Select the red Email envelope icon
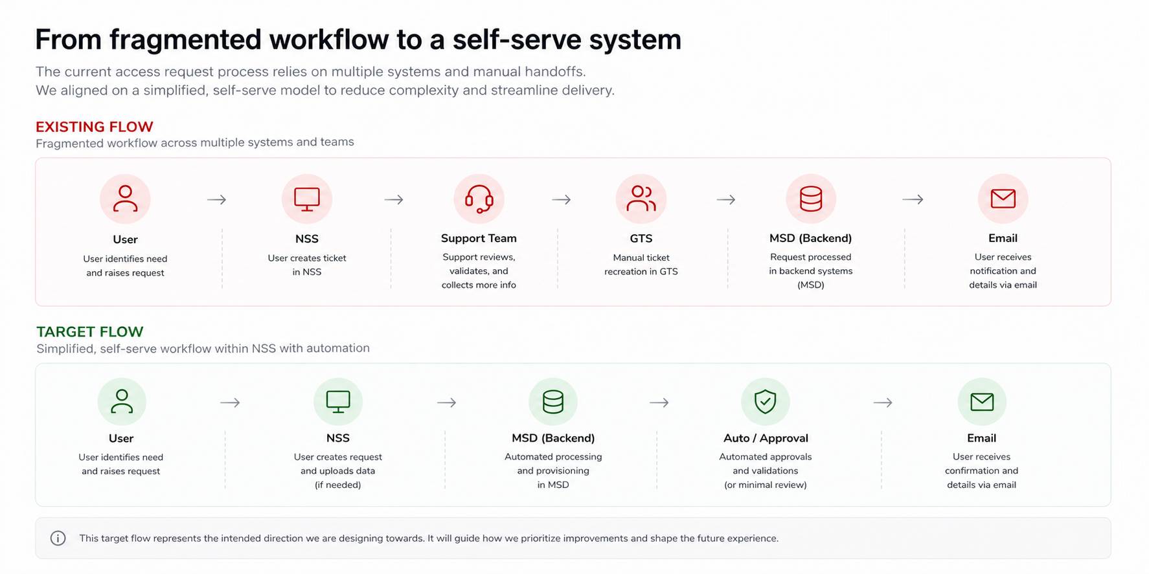This screenshot has width=1149, height=574. click(x=1003, y=199)
